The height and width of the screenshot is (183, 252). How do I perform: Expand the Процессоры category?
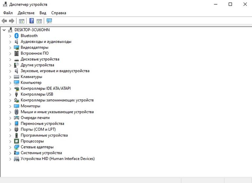pyautogui.click(x=10, y=142)
